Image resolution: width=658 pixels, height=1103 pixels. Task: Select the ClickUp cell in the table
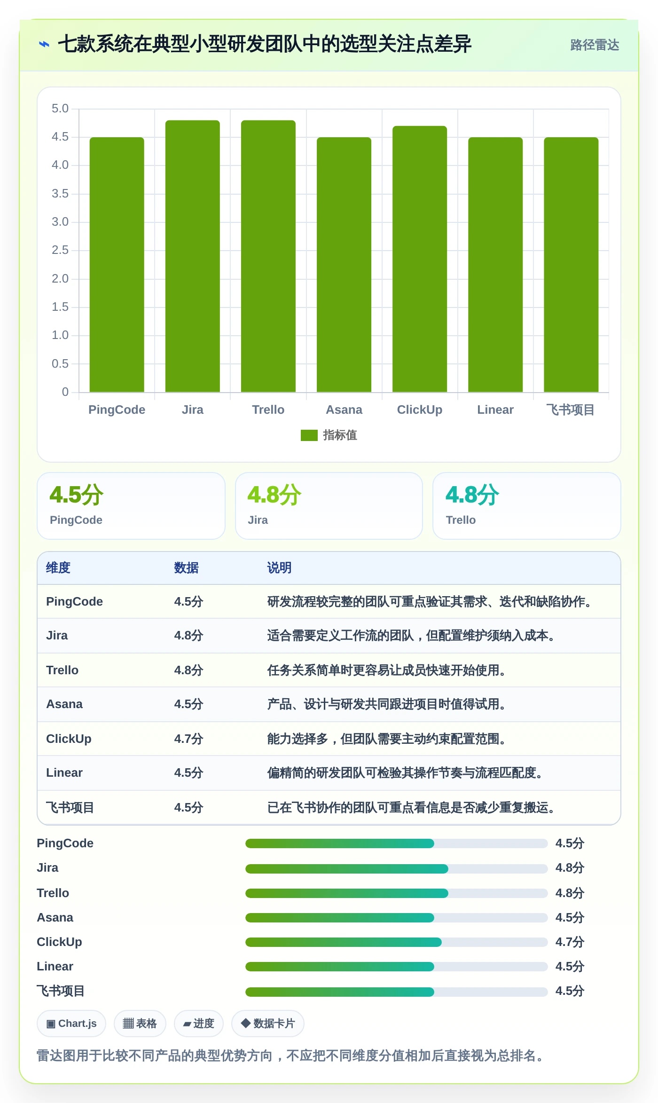tap(69, 739)
